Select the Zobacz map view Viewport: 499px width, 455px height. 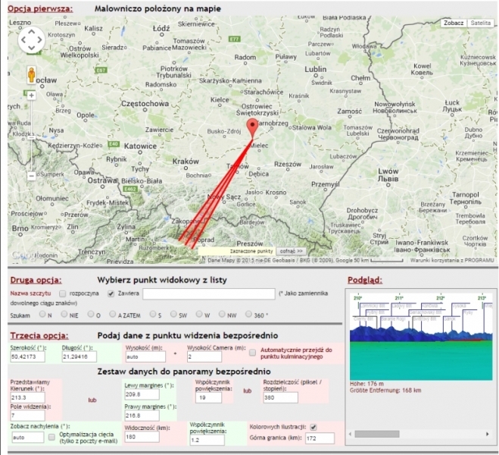454,24
